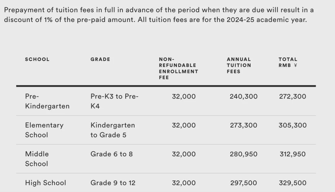The image size is (335, 192).
Task: Click the GRADE column header
Action: pos(100,59)
